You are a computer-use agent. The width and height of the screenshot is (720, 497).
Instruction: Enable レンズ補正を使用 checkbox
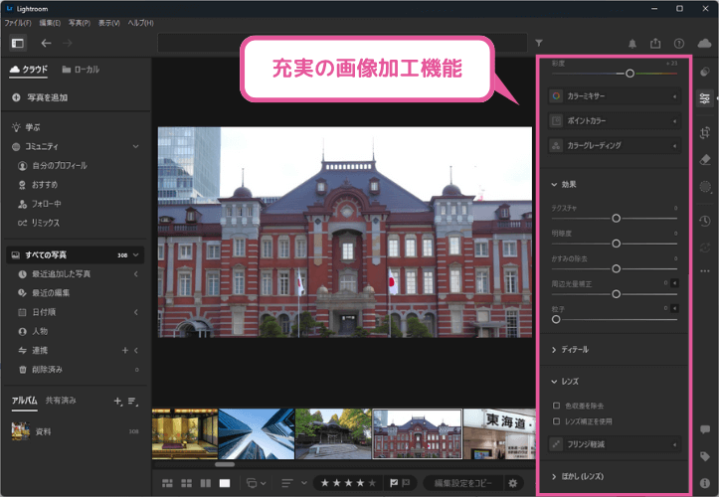tap(556, 421)
